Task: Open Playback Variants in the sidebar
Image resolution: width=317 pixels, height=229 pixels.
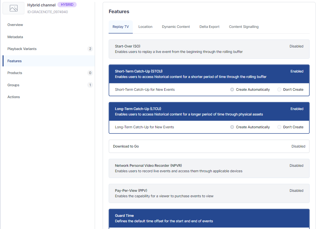Action: click(x=22, y=49)
